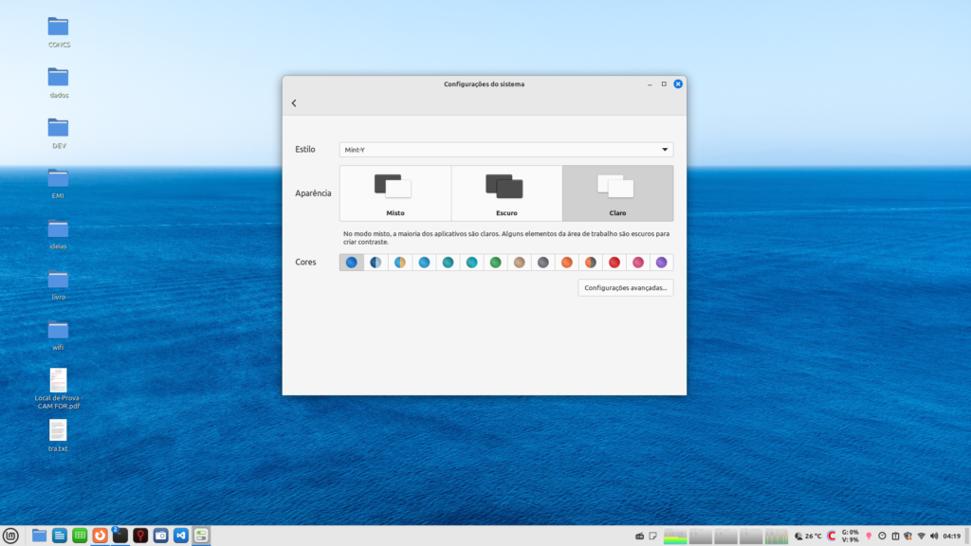Choose the purple accent color

[x=661, y=263]
